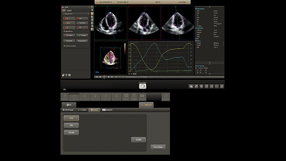Click the pencil icon beside the Height value
The height and width of the screenshot is (161, 286).
[x=223, y=45]
